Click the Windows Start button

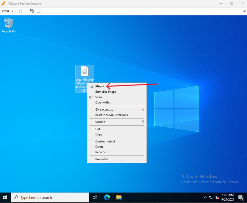click(x=5, y=198)
